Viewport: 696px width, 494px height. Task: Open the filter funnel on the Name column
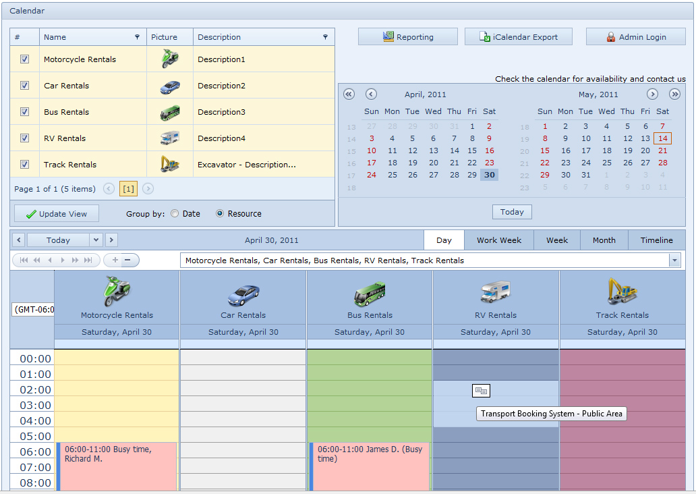(138, 36)
